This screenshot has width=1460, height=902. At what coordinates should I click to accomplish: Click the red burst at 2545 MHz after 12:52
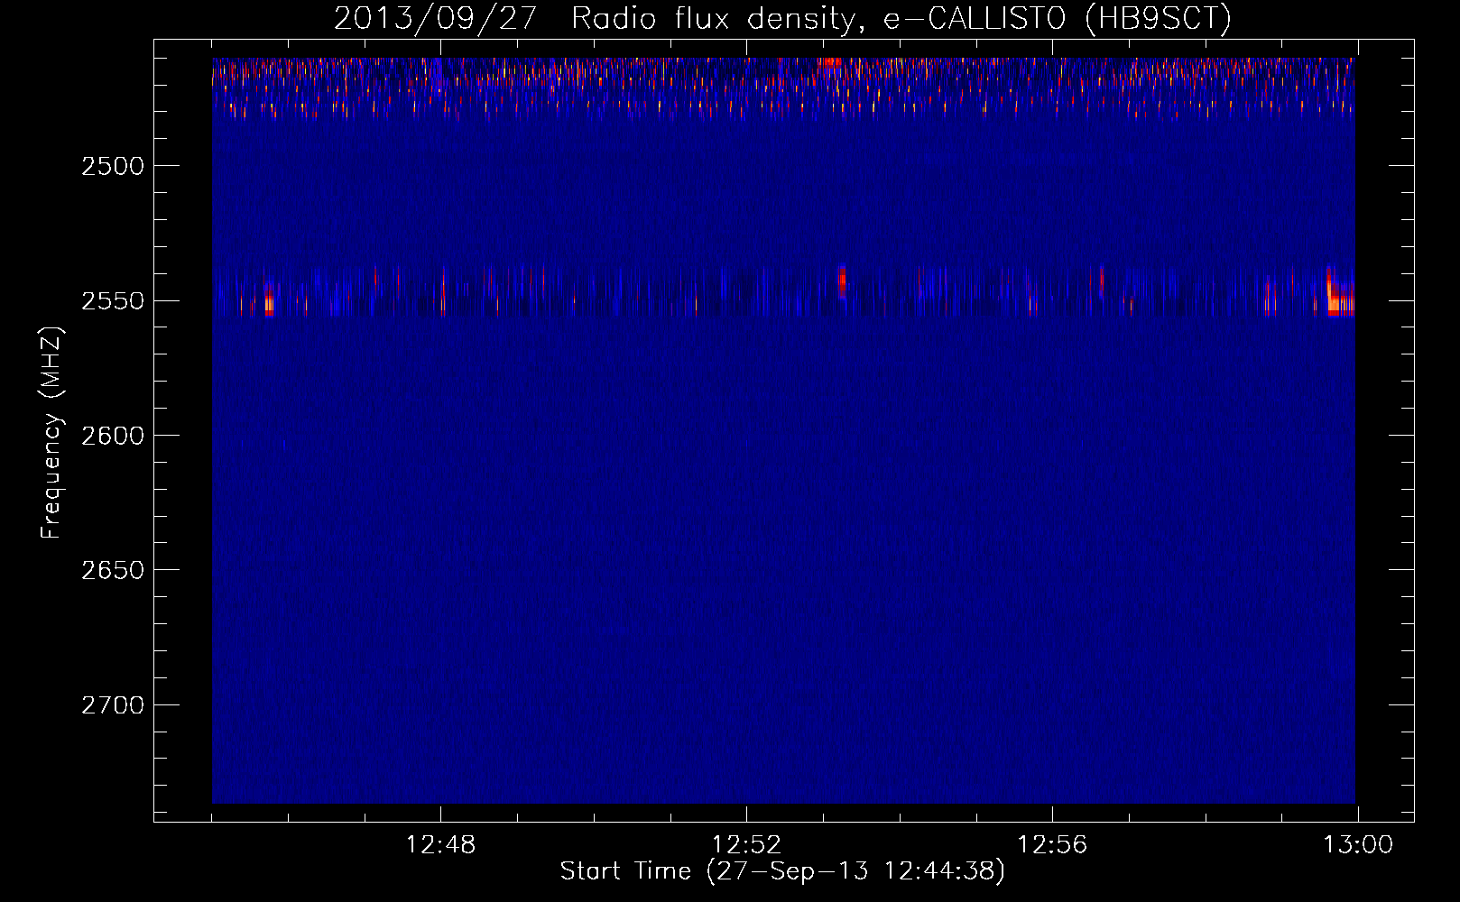(x=843, y=281)
